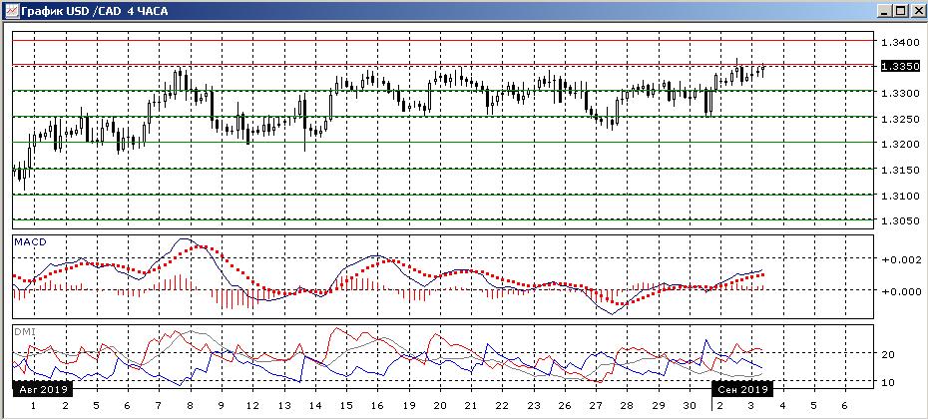Click date 27 on the time axis
The width and height of the screenshot is (928, 420).
pyautogui.click(x=596, y=406)
